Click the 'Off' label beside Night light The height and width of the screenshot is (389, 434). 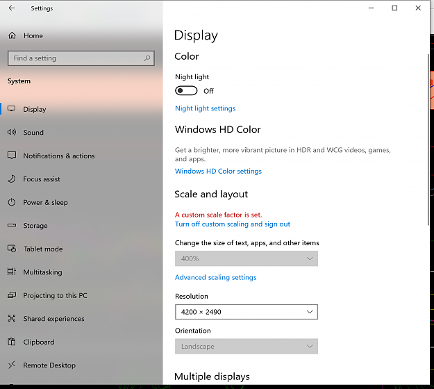pos(208,91)
